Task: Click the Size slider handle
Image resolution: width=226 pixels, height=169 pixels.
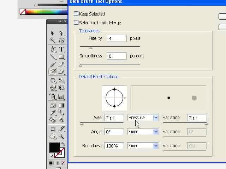Action: pyautogui.click(x=82, y=124)
